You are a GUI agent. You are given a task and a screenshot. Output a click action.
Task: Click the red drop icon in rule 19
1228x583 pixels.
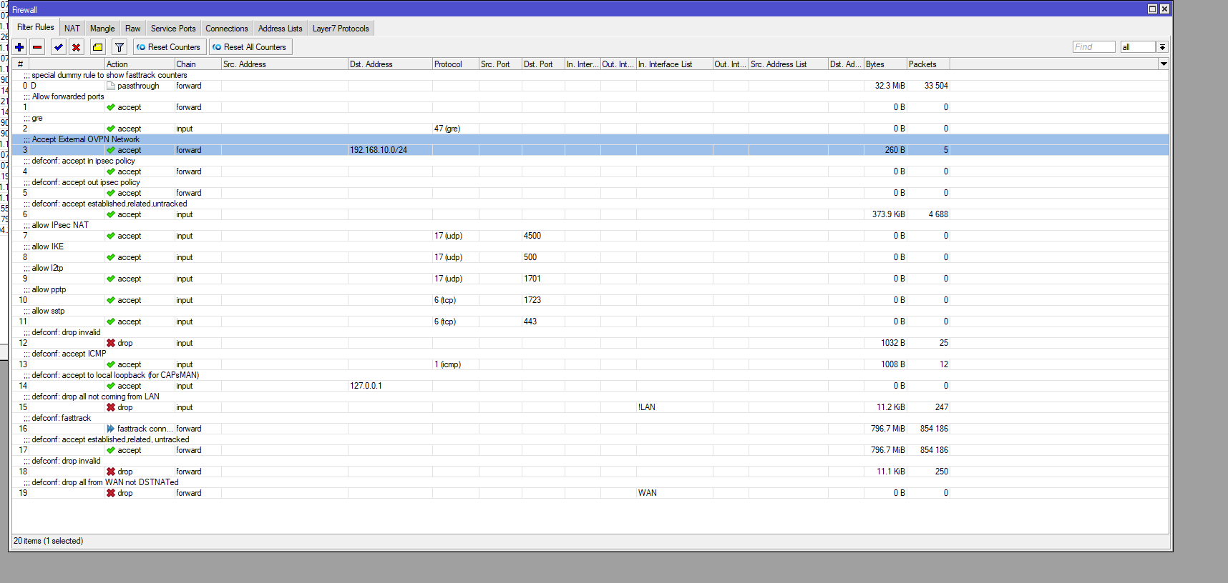tap(111, 493)
